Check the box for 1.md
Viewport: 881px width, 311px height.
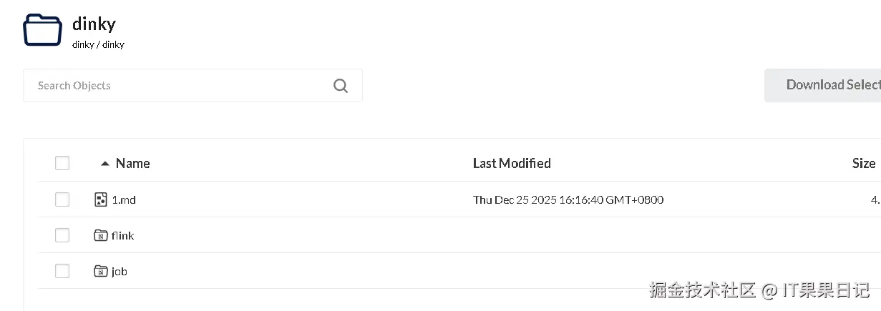[62, 199]
